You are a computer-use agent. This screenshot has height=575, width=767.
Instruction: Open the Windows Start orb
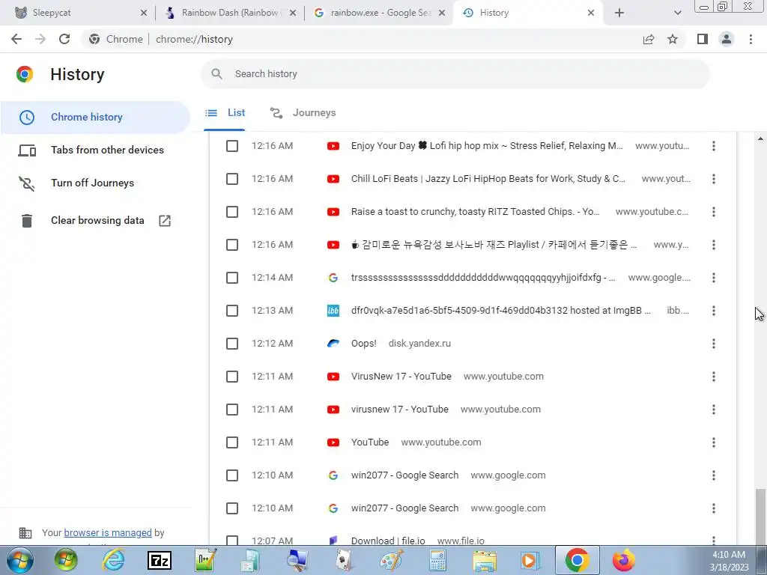click(20, 560)
